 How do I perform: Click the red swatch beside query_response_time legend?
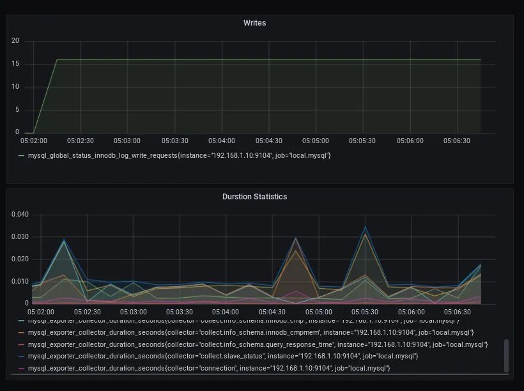21,345
